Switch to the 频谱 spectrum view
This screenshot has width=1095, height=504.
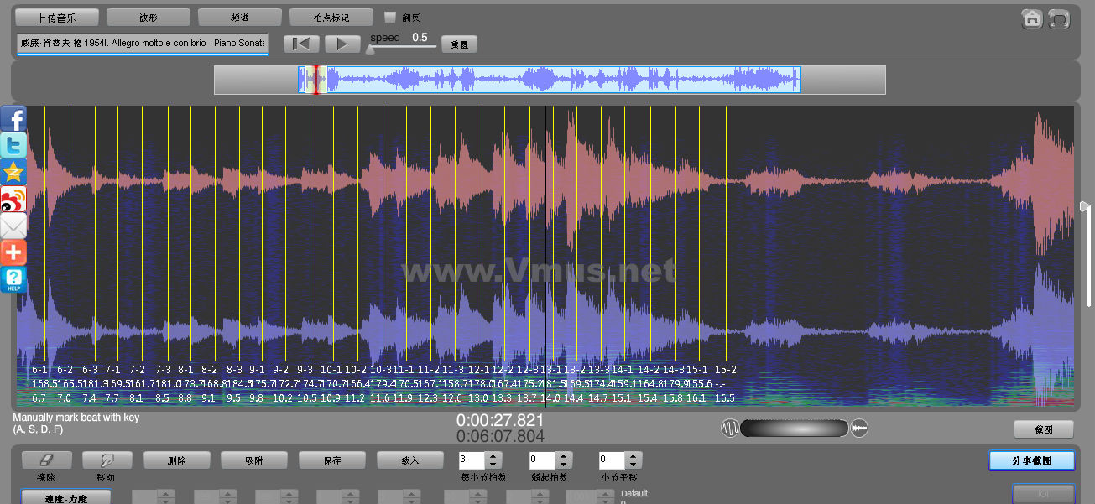point(239,18)
